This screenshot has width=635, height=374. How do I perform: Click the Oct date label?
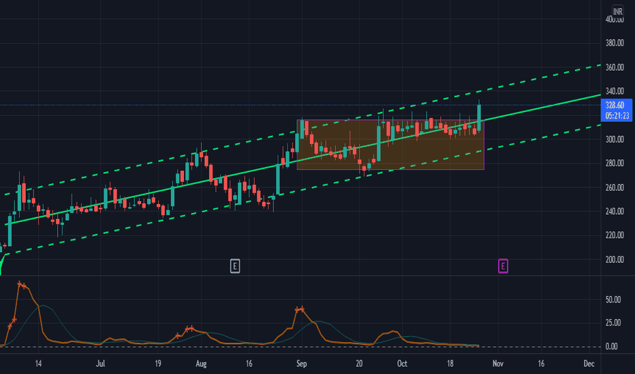(x=402, y=364)
